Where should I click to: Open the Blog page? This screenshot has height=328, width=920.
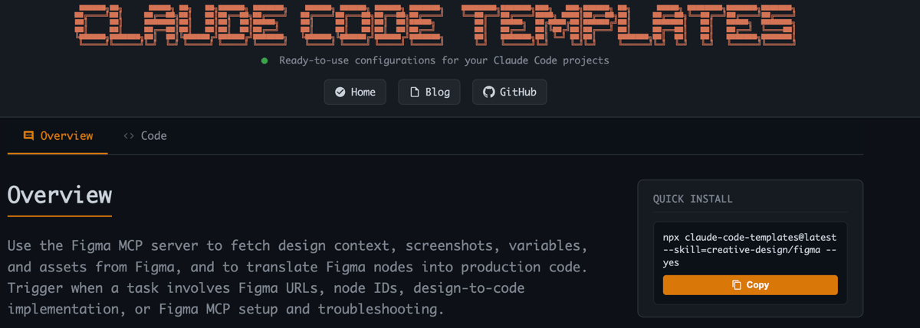[429, 93]
